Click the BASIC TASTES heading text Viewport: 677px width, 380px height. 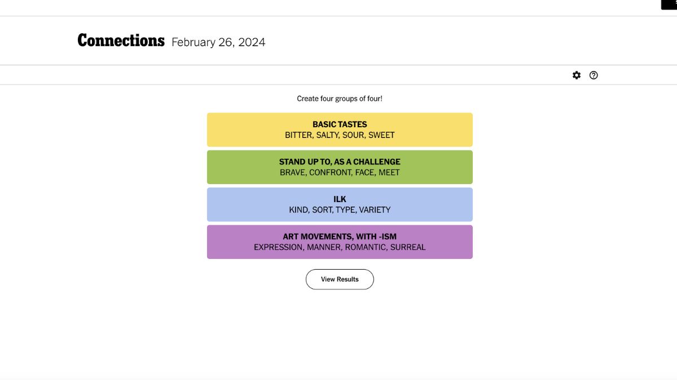click(x=340, y=124)
